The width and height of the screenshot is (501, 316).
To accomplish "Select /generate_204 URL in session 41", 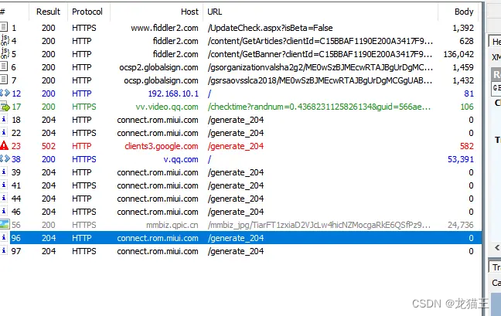I will click(236, 185).
